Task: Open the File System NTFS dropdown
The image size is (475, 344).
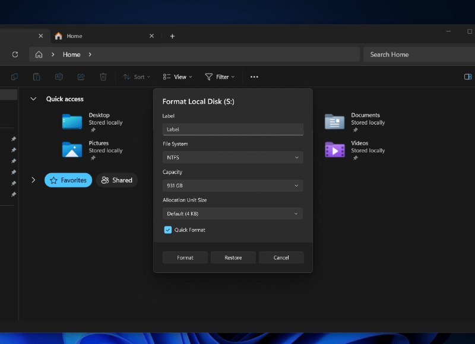Action: pyautogui.click(x=233, y=157)
